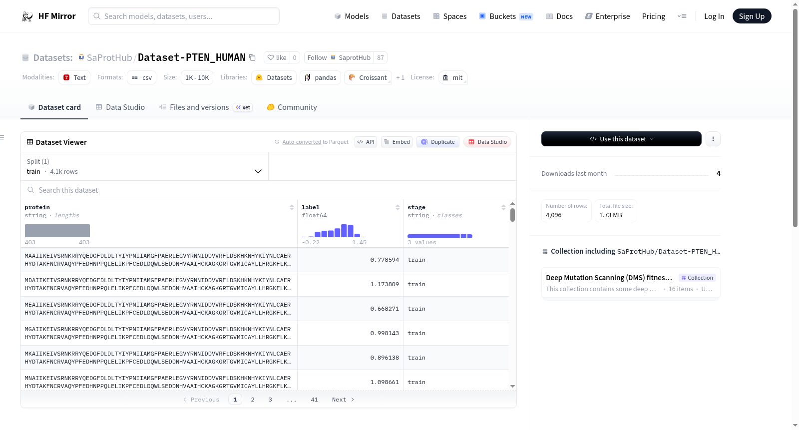Like the dataset
Screen dimensions: 799x430
pos(277,58)
